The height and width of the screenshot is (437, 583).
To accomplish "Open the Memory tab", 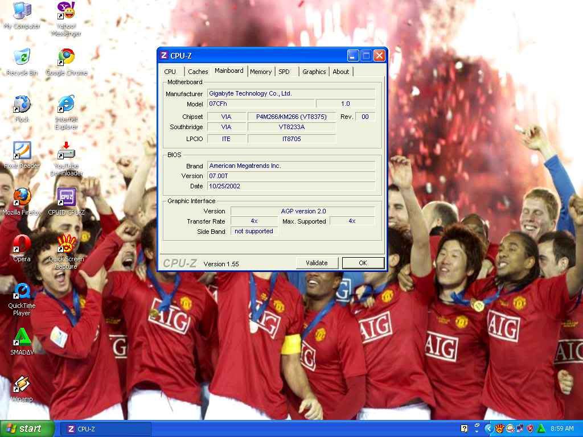I will click(261, 72).
